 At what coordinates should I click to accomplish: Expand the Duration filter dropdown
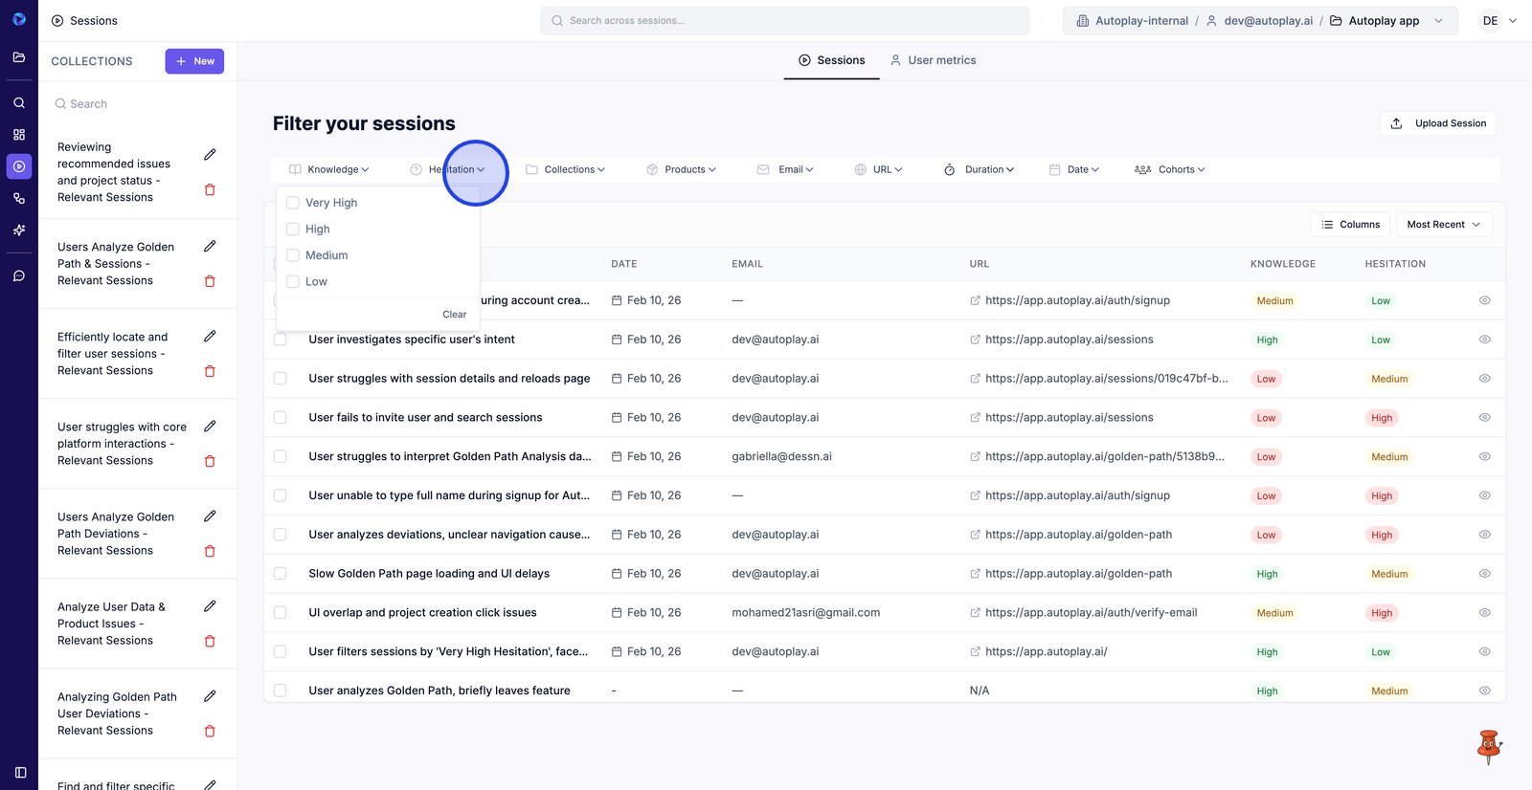(979, 169)
